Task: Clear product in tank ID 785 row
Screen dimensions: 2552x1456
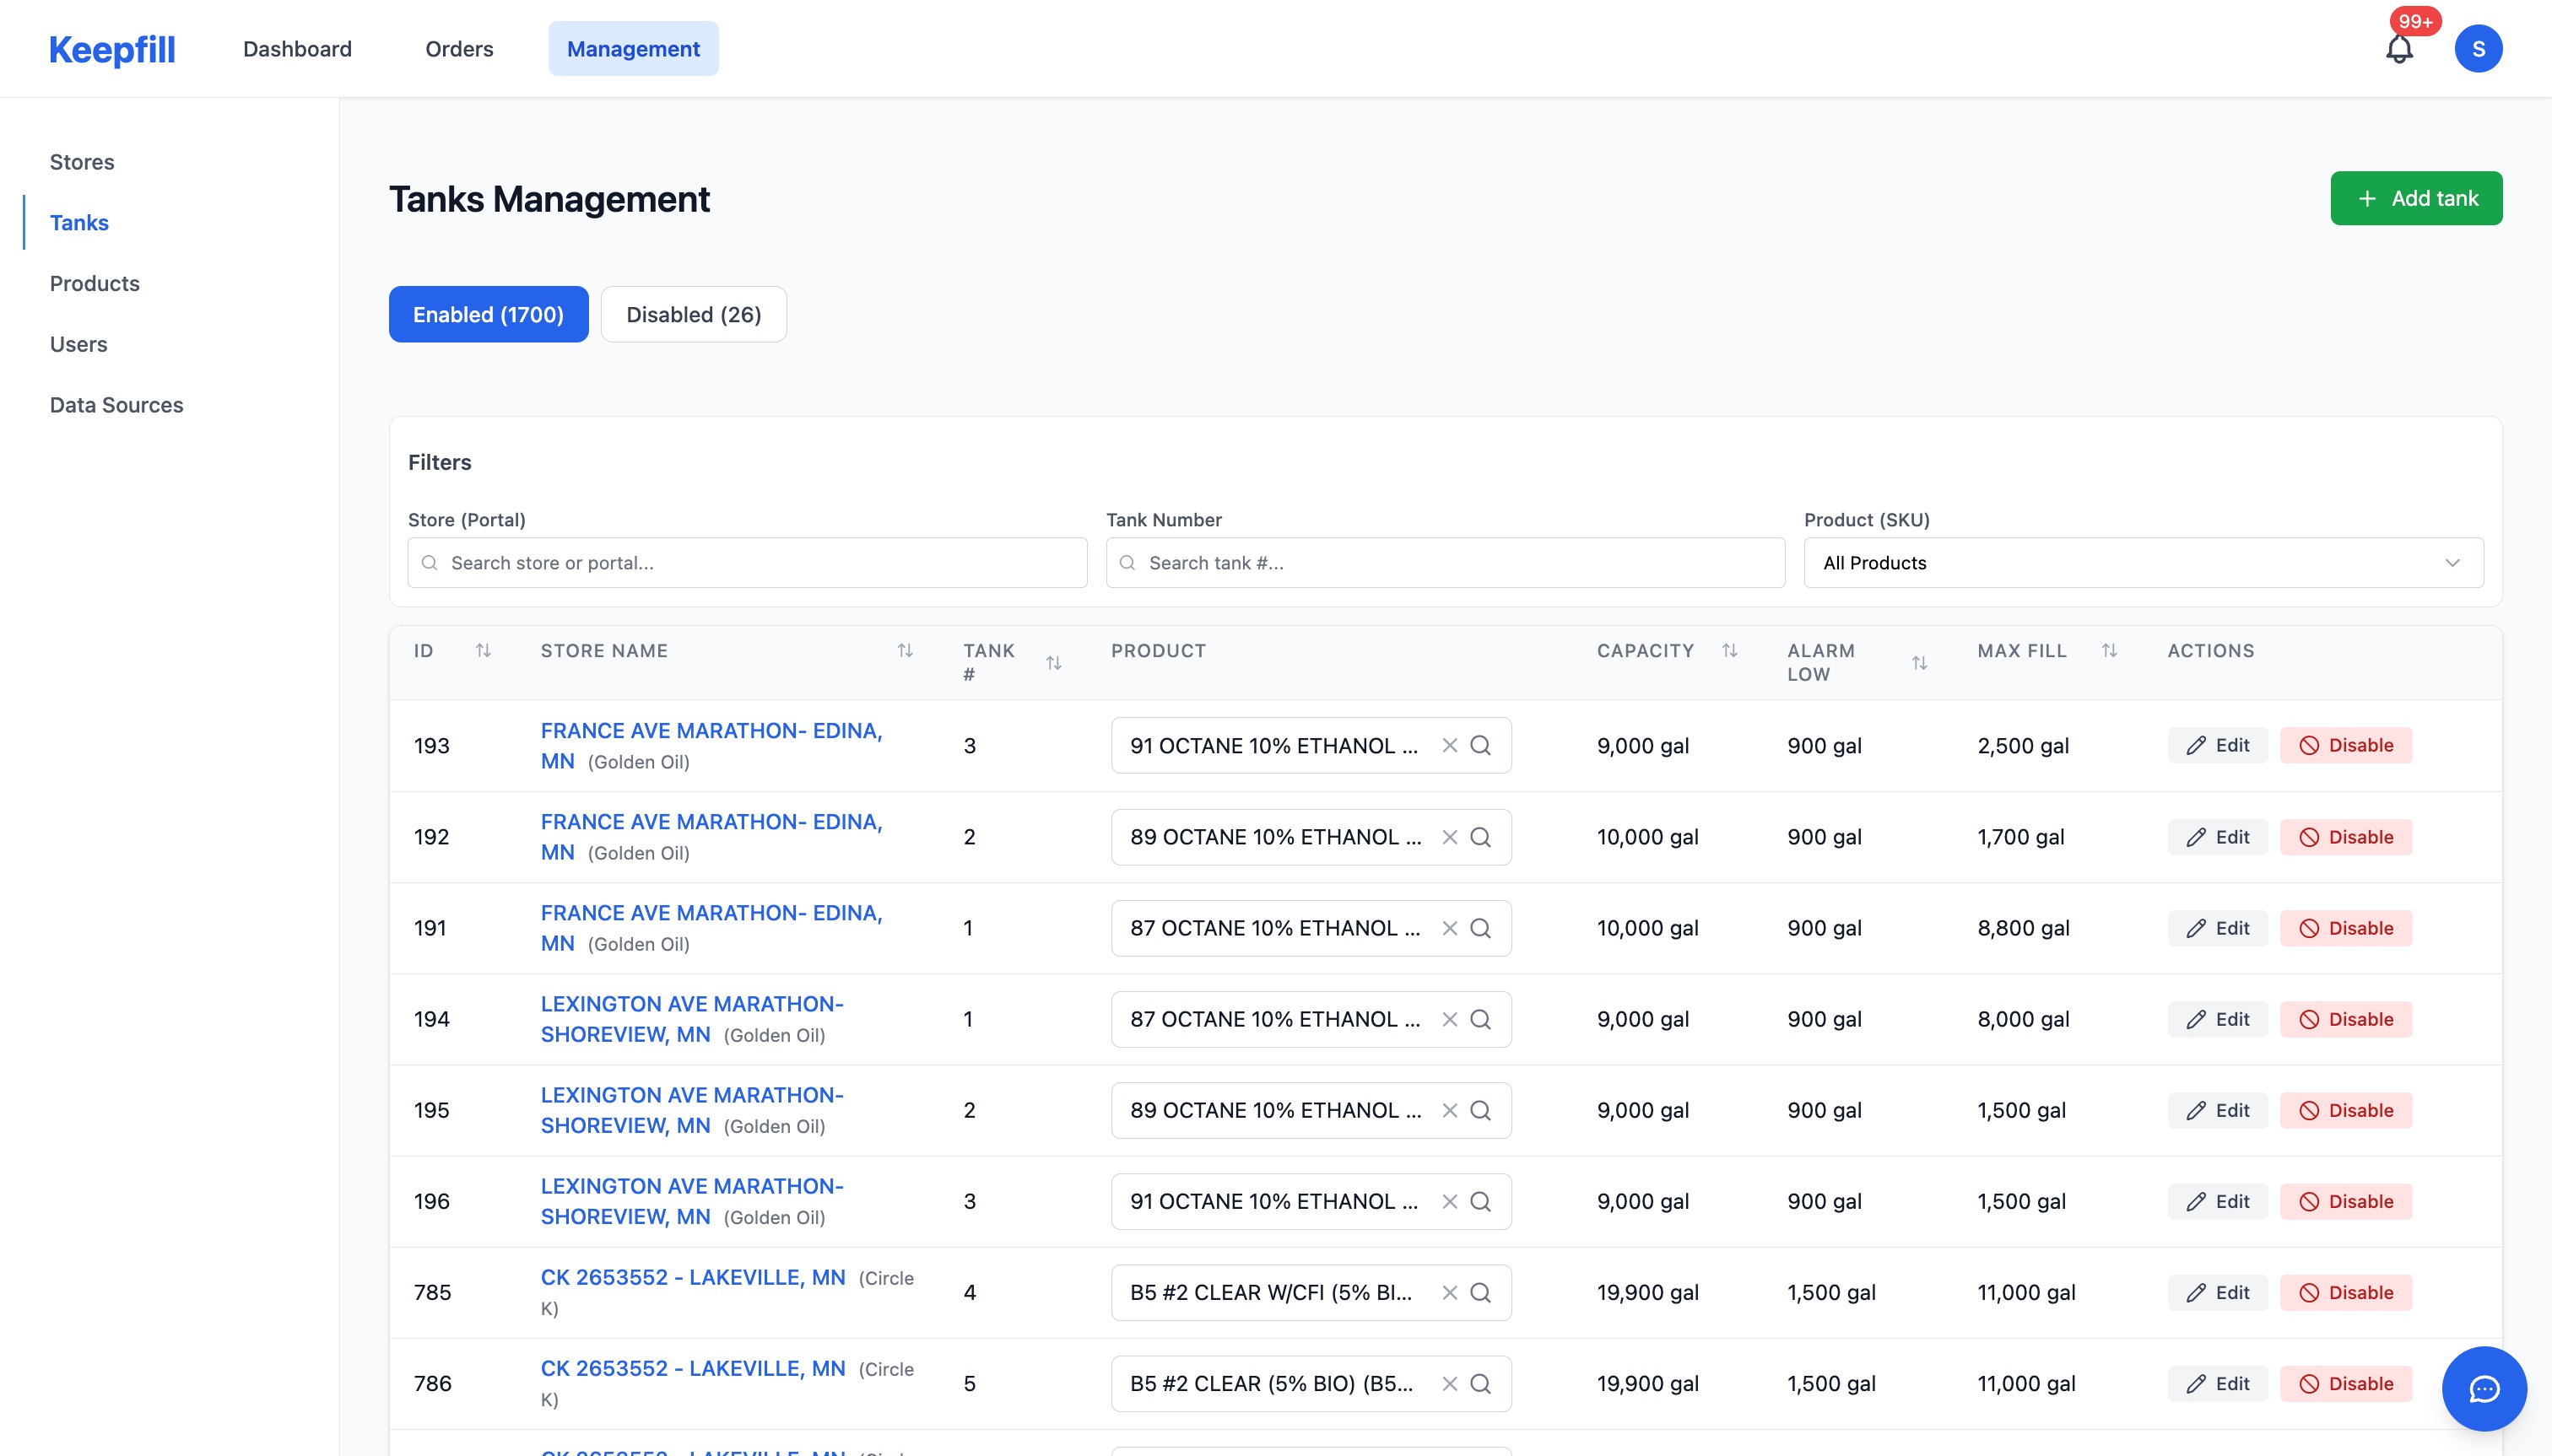Action: pos(1448,1293)
